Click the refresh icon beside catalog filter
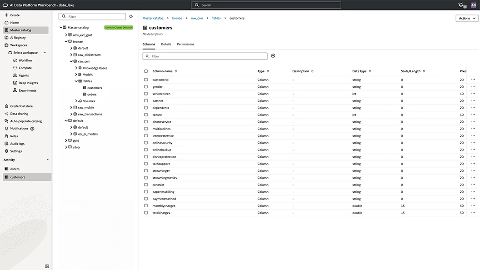The height and width of the screenshot is (270, 480). click(131, 16)
